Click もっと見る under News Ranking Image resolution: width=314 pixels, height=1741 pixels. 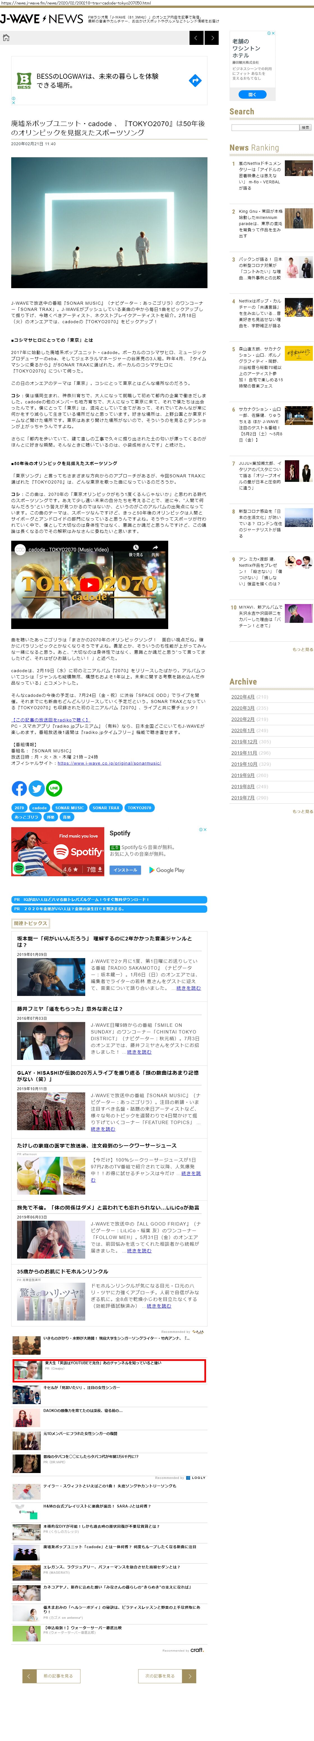303,649
